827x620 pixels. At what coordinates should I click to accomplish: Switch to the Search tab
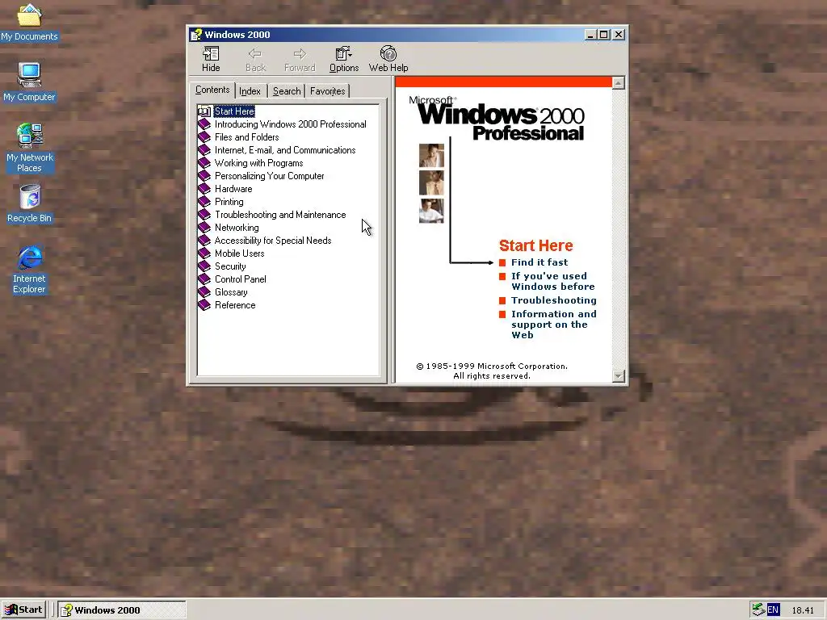[287, 91]
